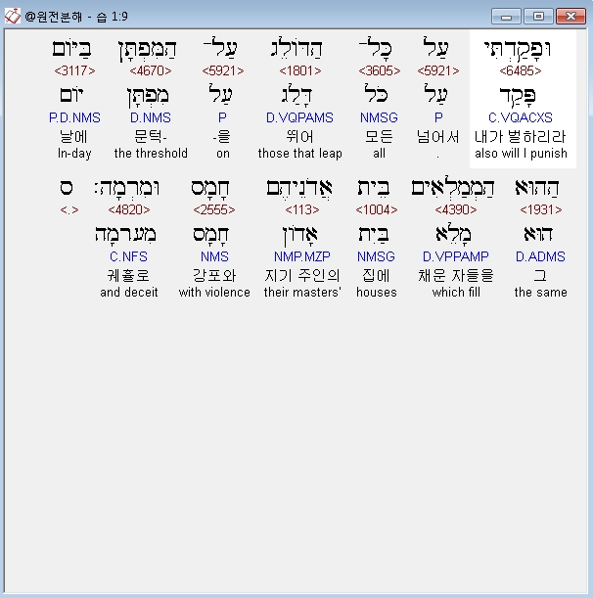This screenshot has height=598, width=593.
Task: Click the Korean gloss 자기 주인의
Action: point(302,275)
